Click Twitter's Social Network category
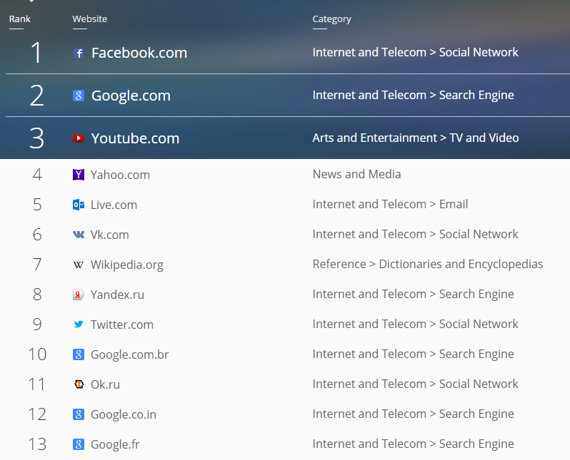 [x=416, y=324]
